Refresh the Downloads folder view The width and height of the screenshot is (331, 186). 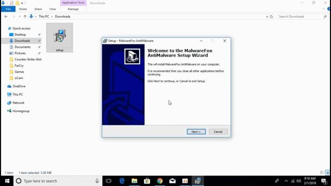272,17
